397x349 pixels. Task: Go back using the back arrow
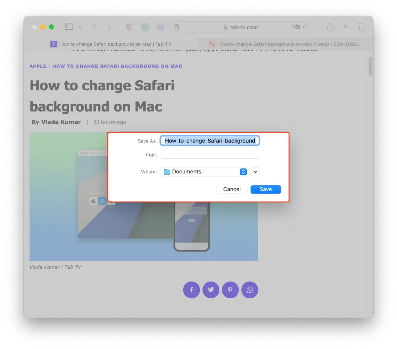95,27
